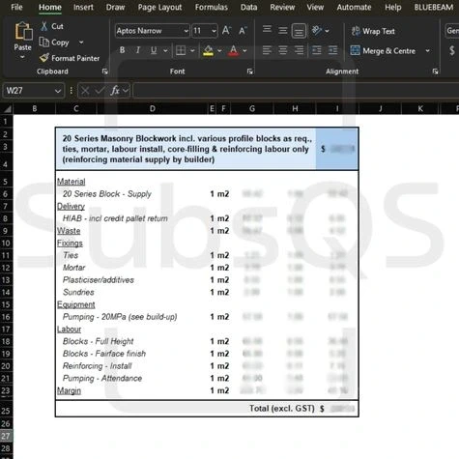Top align cell contents
Viewport: 459px width, 459px height.
[267, 30]
